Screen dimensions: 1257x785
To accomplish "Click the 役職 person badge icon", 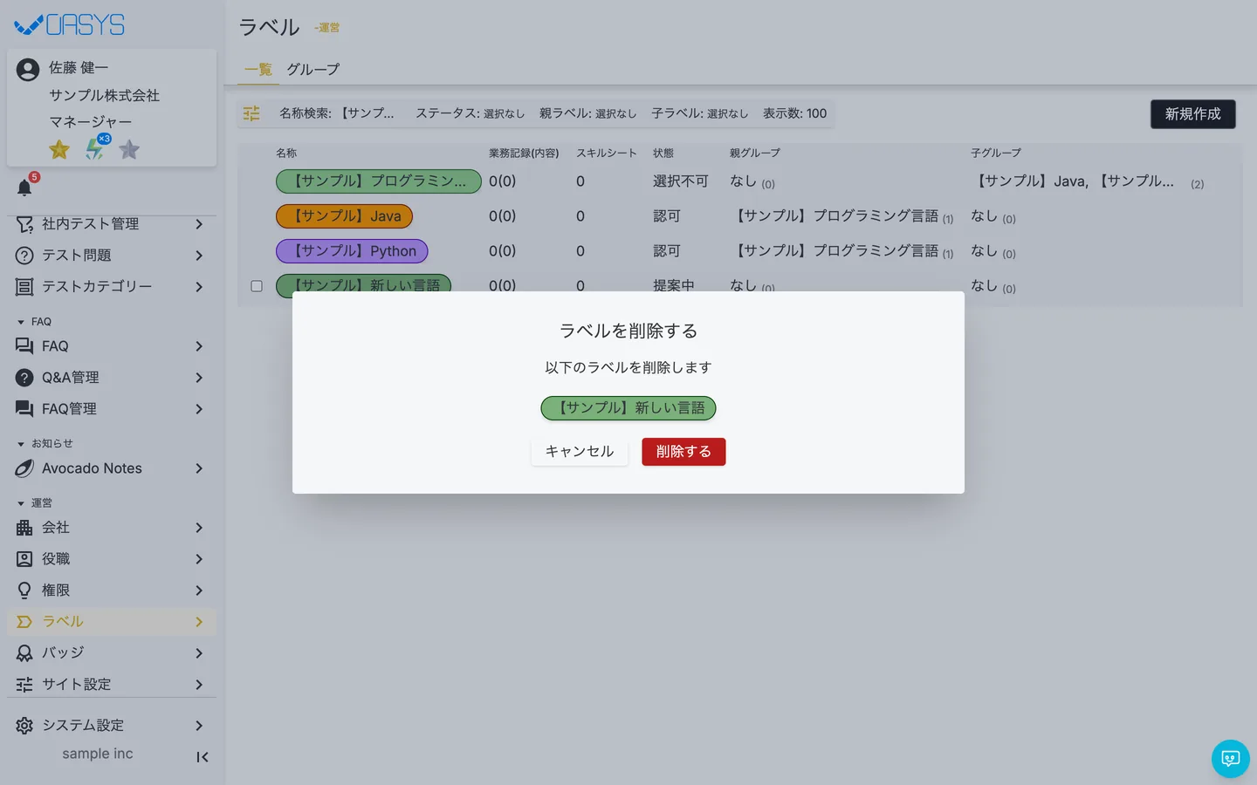I will (24, 559).
